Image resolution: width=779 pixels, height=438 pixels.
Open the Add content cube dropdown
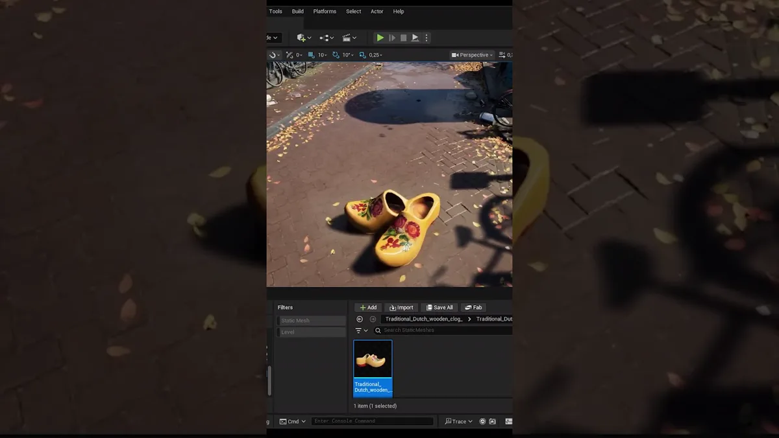[303, 38]
